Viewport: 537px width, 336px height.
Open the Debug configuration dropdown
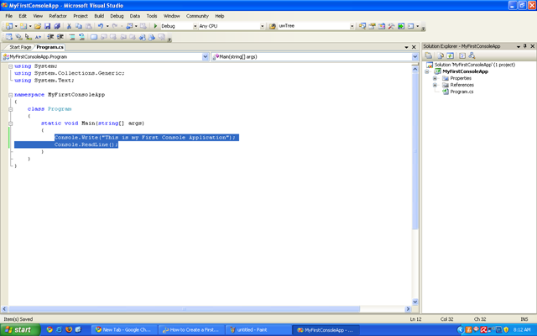196,26
